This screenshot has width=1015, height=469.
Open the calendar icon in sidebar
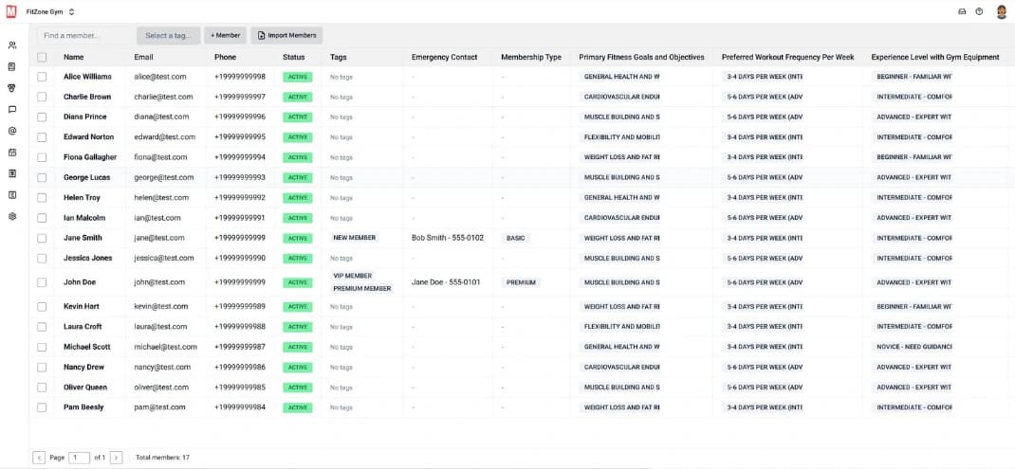12,152
